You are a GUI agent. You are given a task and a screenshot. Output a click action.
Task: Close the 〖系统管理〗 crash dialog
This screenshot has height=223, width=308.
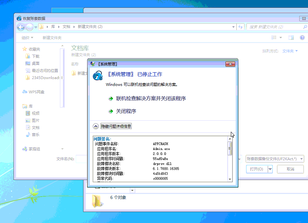[x=230, y=64]
